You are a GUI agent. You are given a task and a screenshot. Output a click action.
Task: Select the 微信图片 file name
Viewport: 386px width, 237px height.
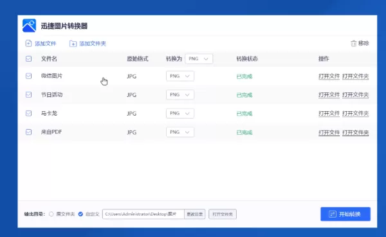click(51, 76)
